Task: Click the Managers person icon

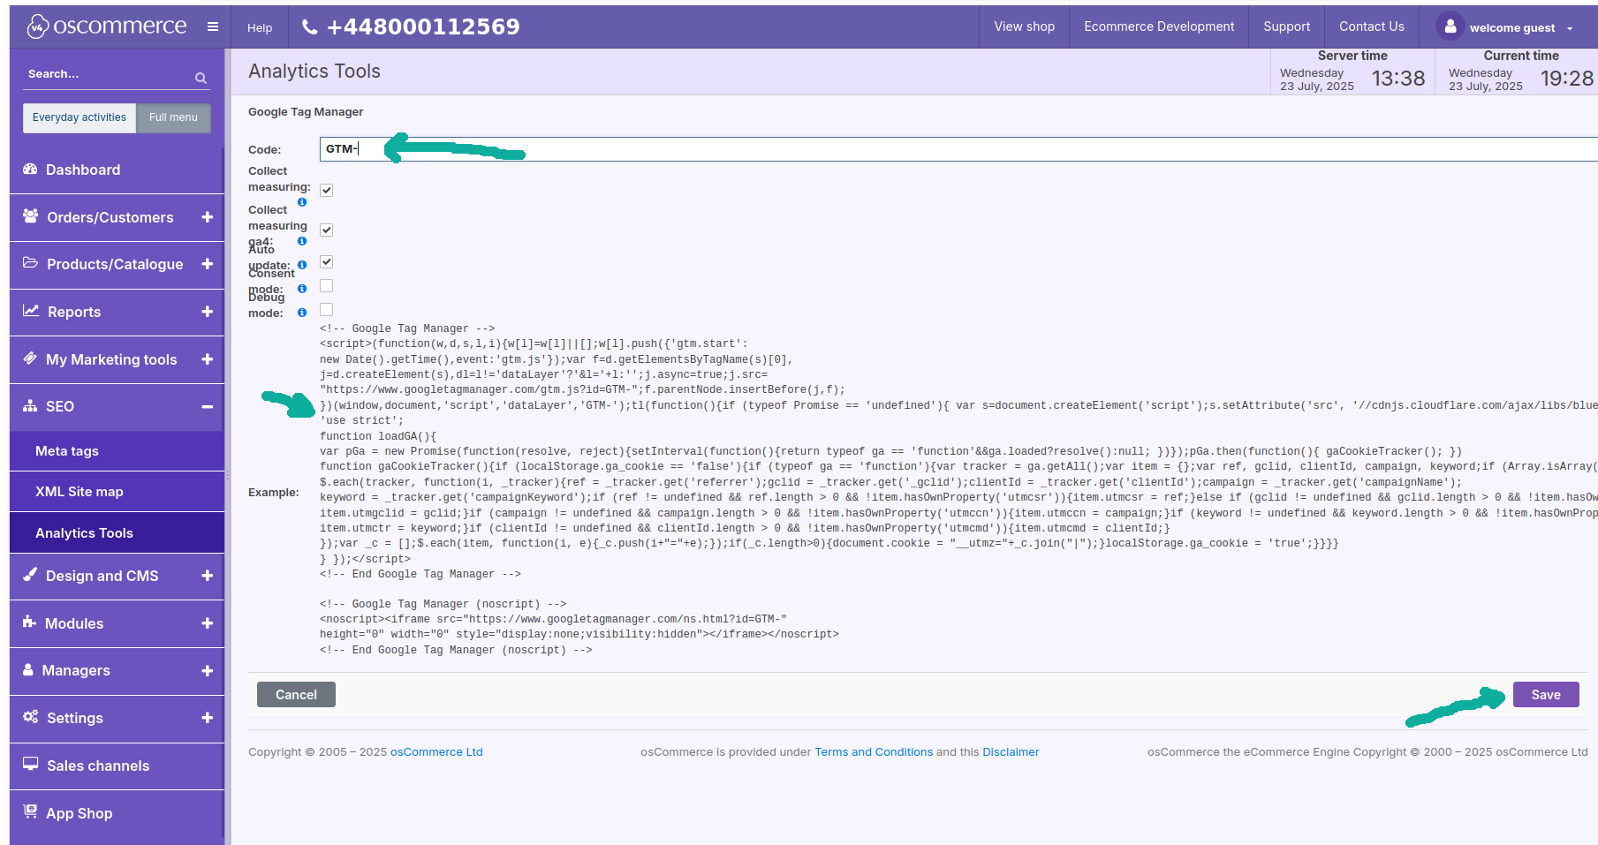Action: (28, 669)
